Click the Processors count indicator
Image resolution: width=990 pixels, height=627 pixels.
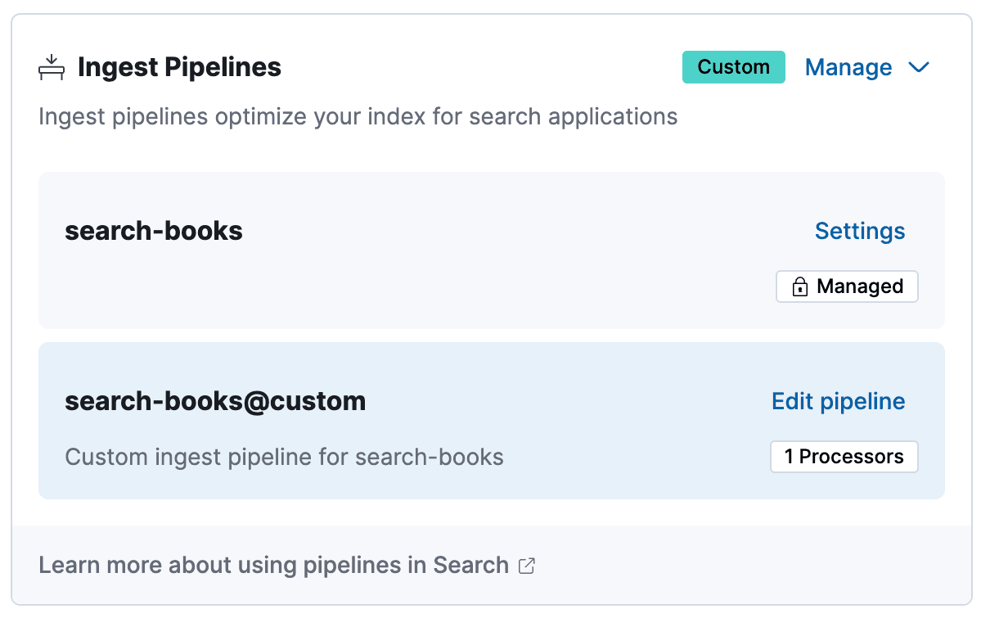point(844,456)
